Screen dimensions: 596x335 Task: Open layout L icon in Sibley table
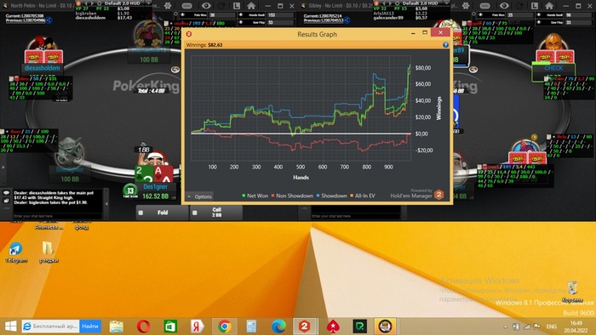click(535, 6)
